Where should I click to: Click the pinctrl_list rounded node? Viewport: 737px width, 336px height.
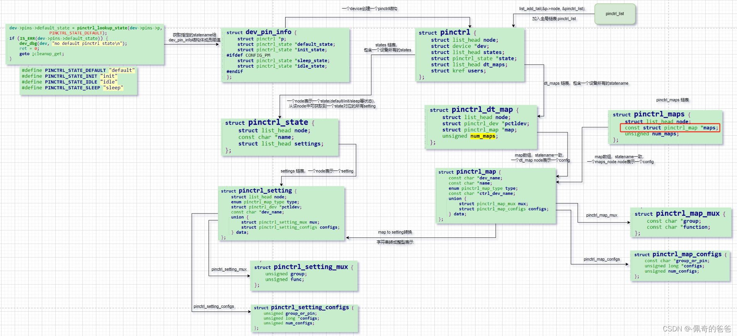(x=615, y=14)
